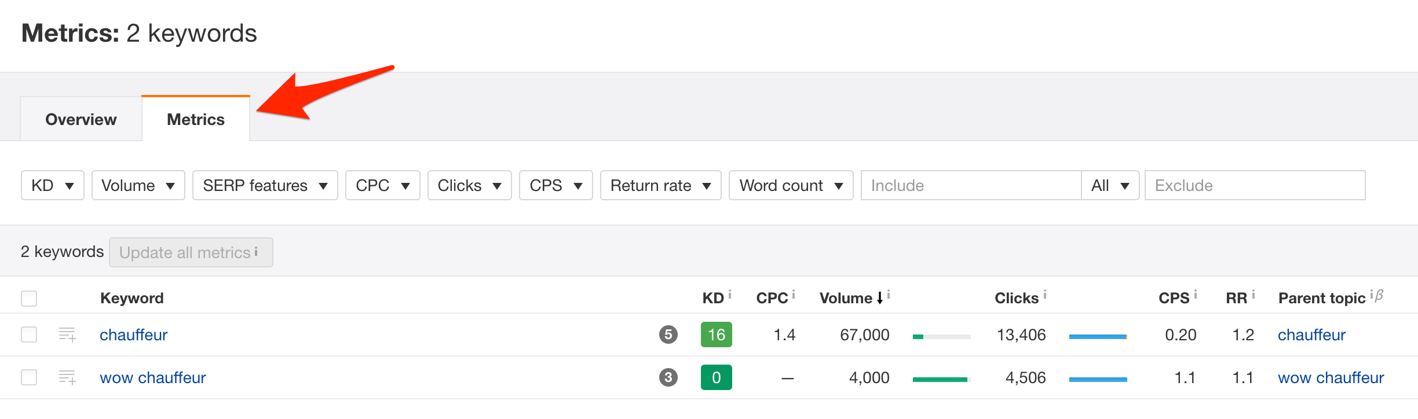The image size is (1418, 419).
Task: Click info icon beside Parent topic header
Action: click(1372, 295)
